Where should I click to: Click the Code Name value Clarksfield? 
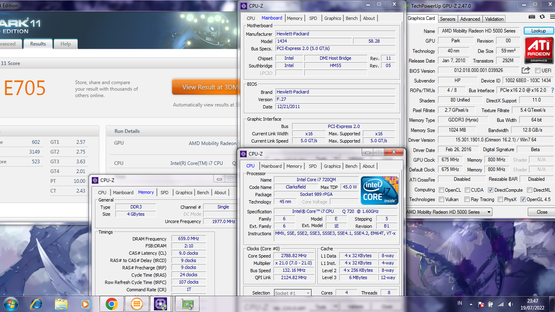point(295,187)
